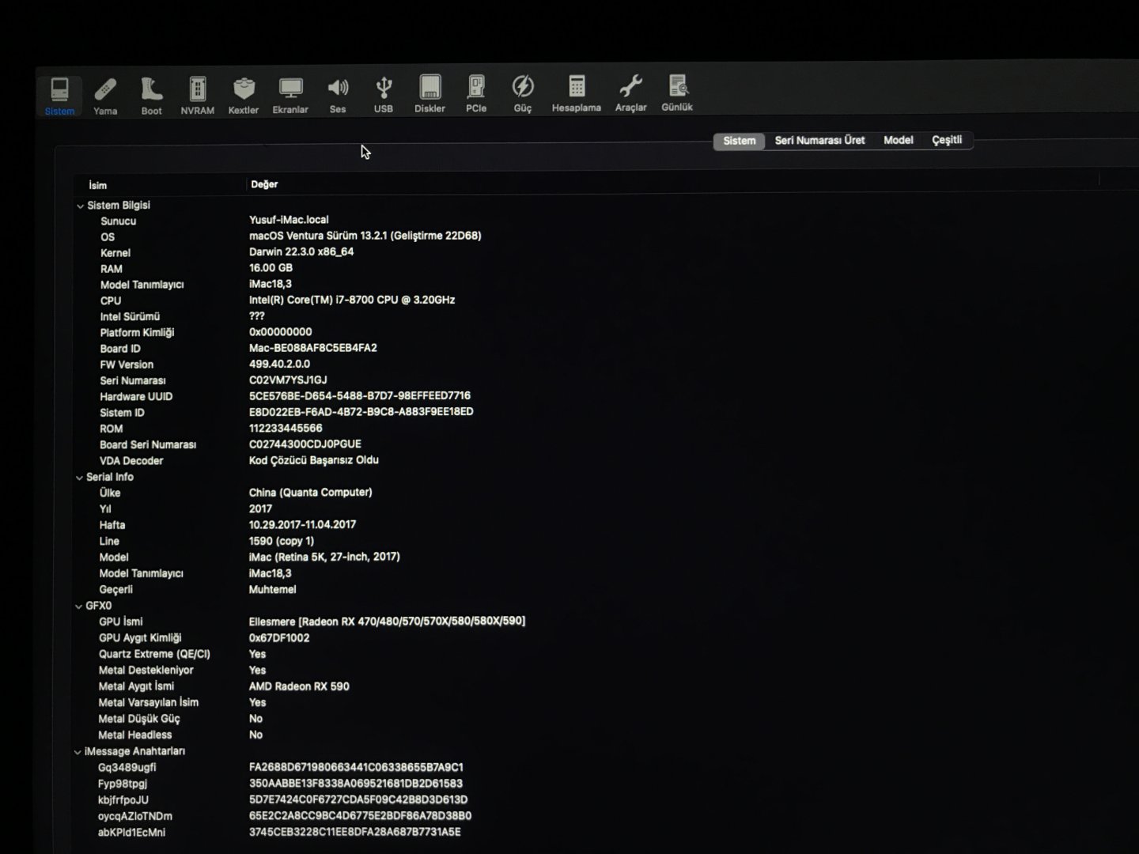Open the Günlük log icon
This screenshot has height=854, width=1139.
coord(677,94)
